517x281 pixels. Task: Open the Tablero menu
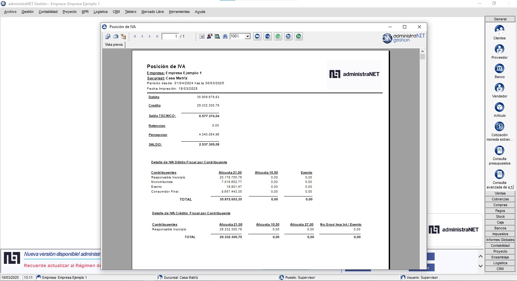[x=131, y=12]
